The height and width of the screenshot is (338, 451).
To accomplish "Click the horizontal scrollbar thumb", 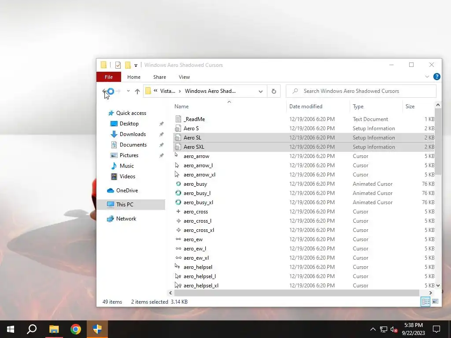I will [x=296, y=293].
